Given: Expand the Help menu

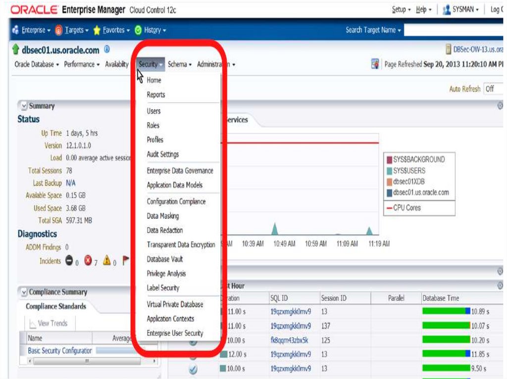Looking at the screenshot, I should click(423, 10).
